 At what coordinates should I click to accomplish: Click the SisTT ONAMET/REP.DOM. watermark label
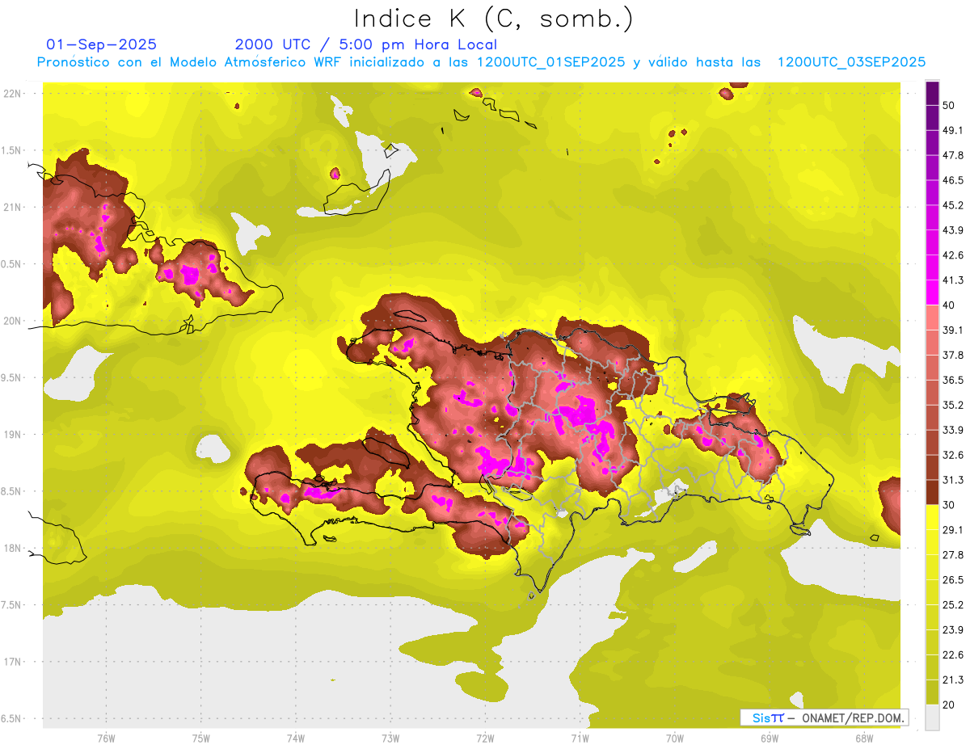click(x=824, y=717)
